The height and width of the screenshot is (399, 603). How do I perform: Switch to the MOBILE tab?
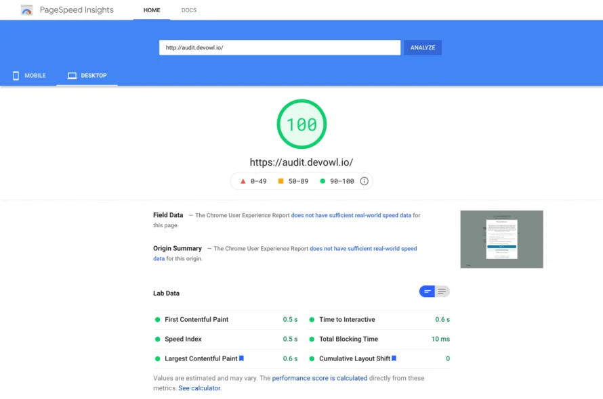29,76
